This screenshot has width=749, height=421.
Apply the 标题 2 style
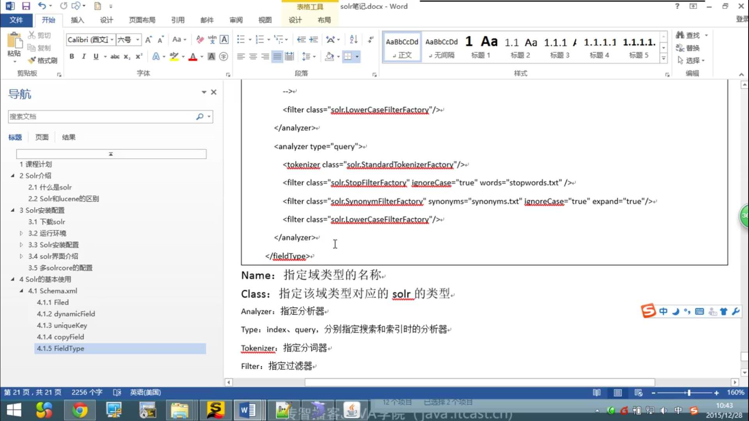[x=520, y=47]
